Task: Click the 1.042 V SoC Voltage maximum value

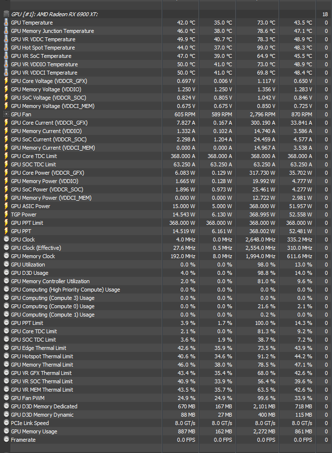Action: click(x=266, y=98)
